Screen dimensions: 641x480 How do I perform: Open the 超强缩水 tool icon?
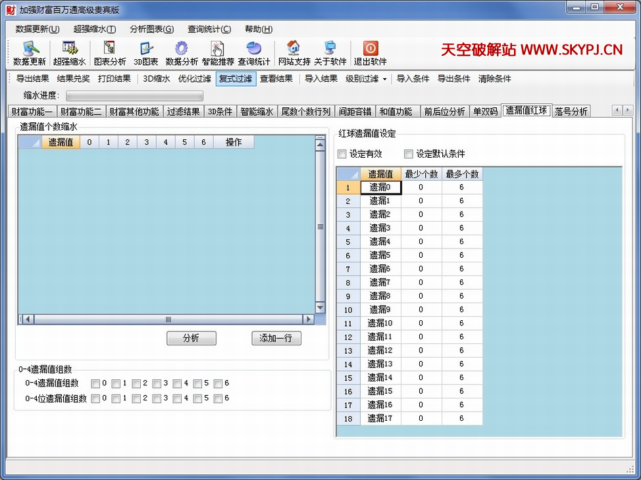pyautogui.click(x=69, y=49)
